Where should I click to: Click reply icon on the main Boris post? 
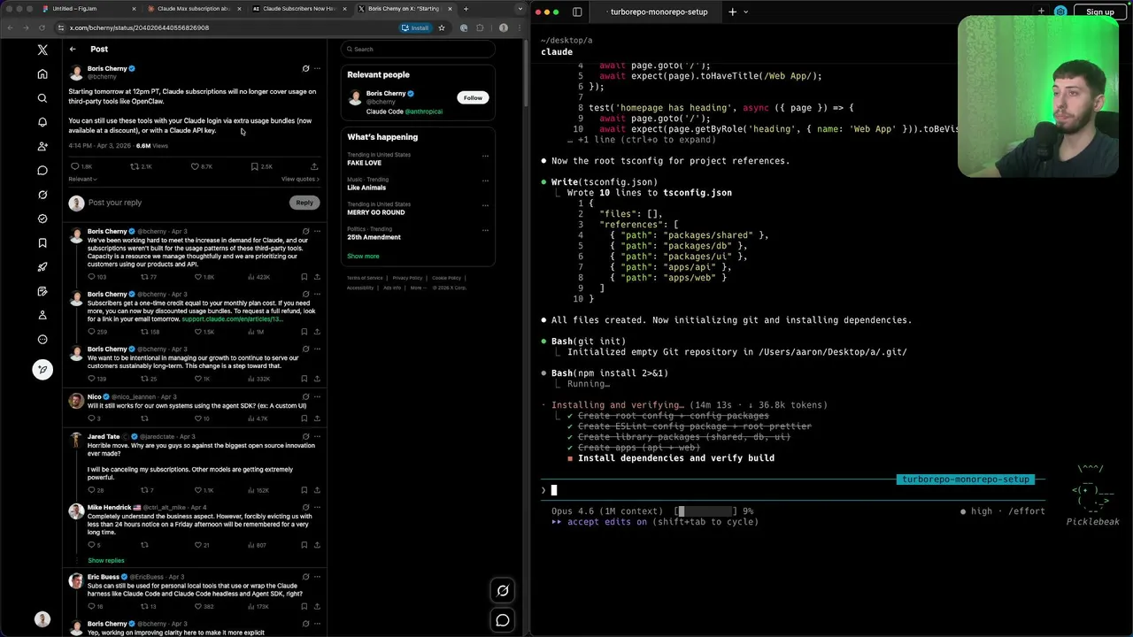pos(75,166)
